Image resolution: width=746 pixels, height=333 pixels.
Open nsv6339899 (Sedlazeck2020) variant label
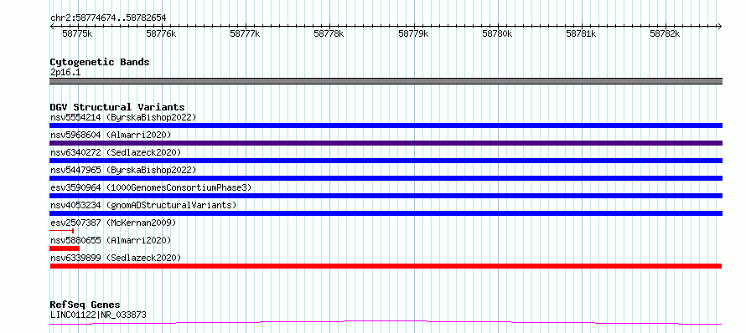click(x=116, y=258)
